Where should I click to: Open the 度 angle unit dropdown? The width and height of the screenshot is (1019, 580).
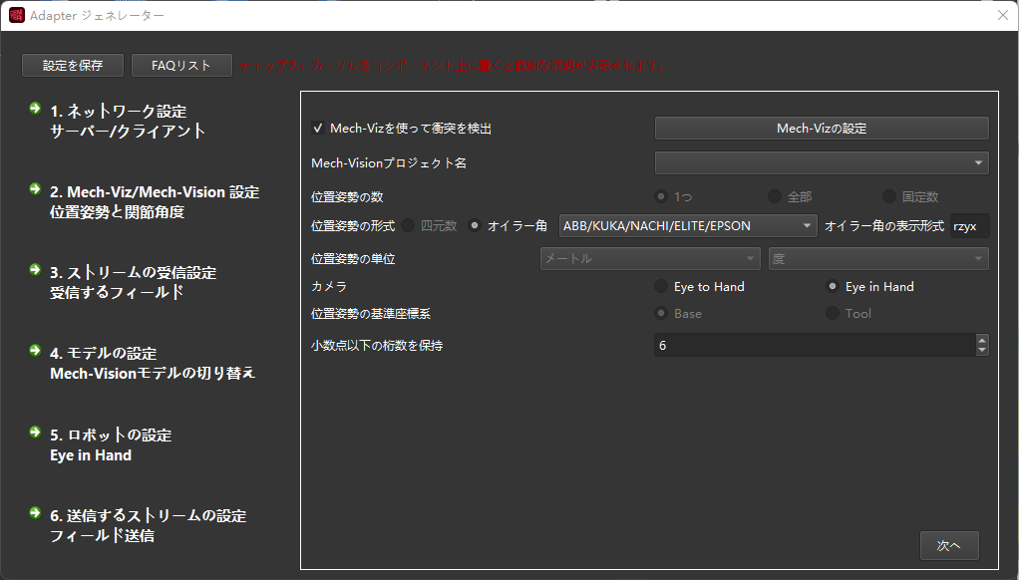[x=878, y=258]
